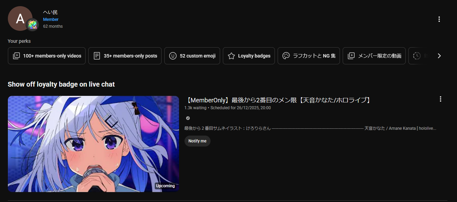Image resolution: width=457 pixels, height=202 pixels.
Task: Open the ラフカットと NG 集 perk chip
Action: point(309,56)
